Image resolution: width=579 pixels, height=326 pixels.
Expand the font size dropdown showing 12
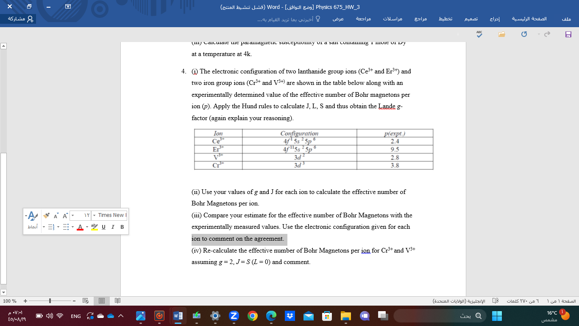(x=72, y=215)
